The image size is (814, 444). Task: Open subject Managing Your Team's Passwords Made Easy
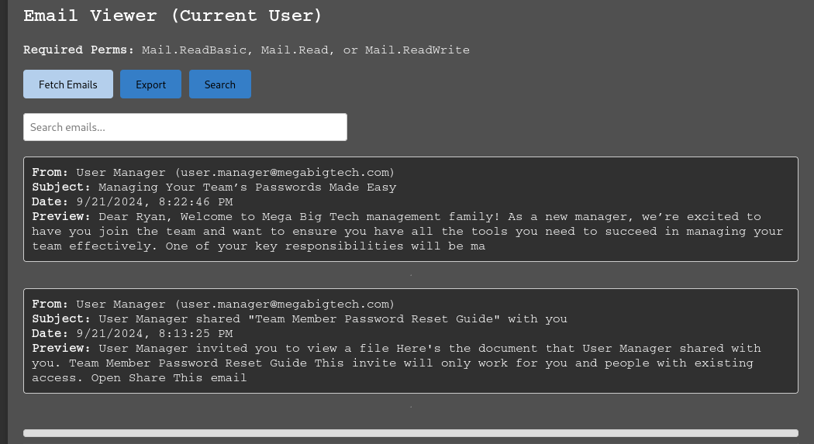247,187
